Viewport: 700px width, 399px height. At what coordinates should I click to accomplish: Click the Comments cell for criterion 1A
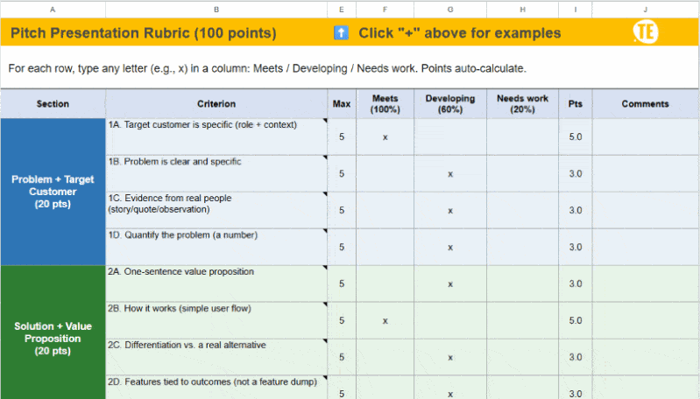tap(645, 137)
